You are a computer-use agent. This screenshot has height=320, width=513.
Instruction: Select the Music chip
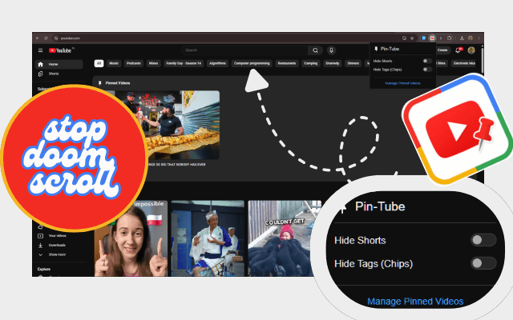(114, 63)
